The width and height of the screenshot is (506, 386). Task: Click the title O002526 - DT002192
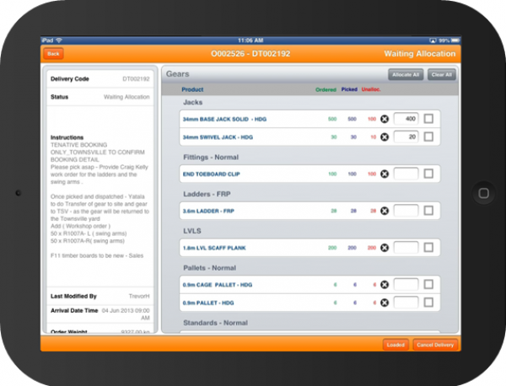250,54
